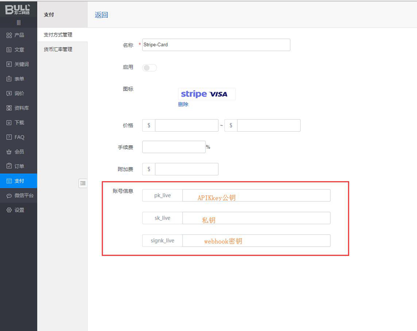Collapse the sidebar with three-bar icon

pyautogui.click(x=19, y=22)
